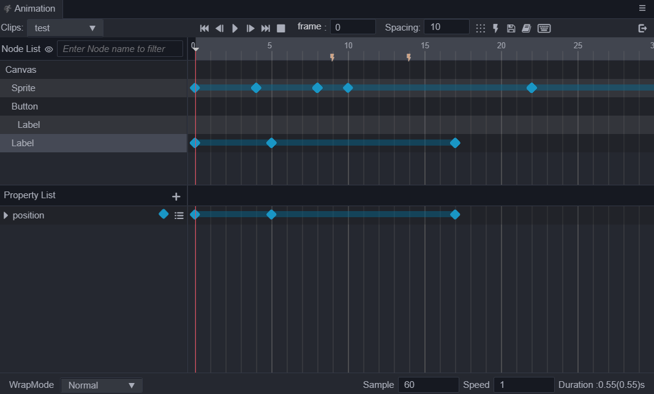Click the Property List header
The image size is (654, 394).
click(29, 195)
